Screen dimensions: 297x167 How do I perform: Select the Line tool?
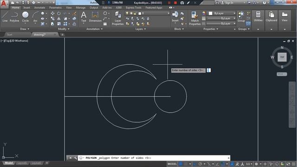tap(5, 17)
